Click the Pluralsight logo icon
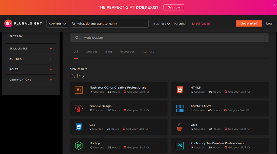The width and height of the screenshot is (277, 154). tap(8, 23)
